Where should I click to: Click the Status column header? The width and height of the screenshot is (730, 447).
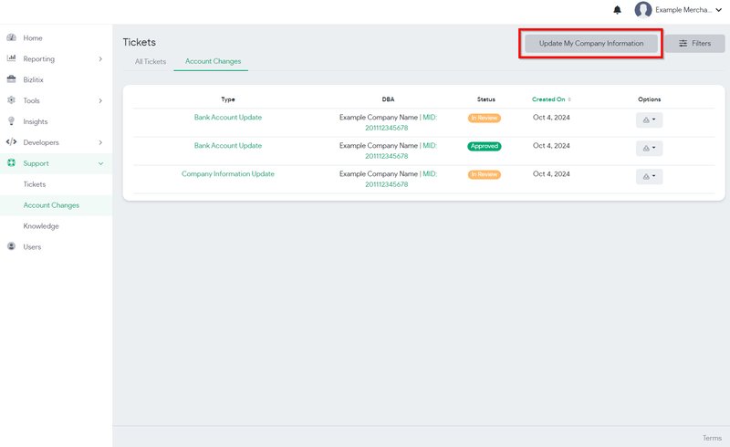485,99
